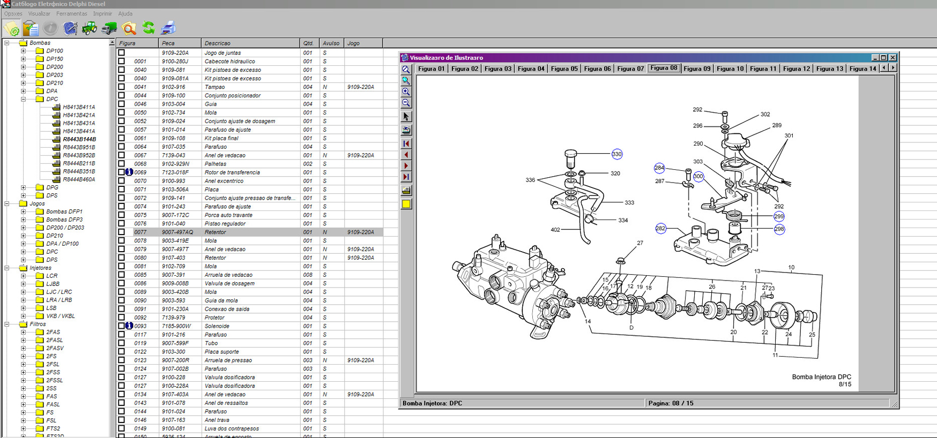Switch to the Figura 05 tab

[x=564, y=69]
